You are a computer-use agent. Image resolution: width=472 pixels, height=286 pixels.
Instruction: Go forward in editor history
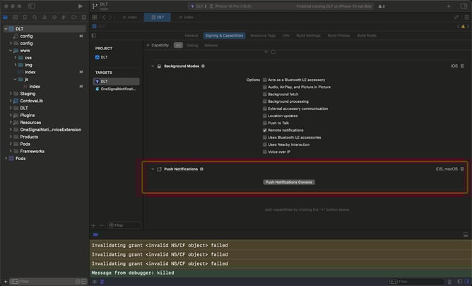coord(110,18)
